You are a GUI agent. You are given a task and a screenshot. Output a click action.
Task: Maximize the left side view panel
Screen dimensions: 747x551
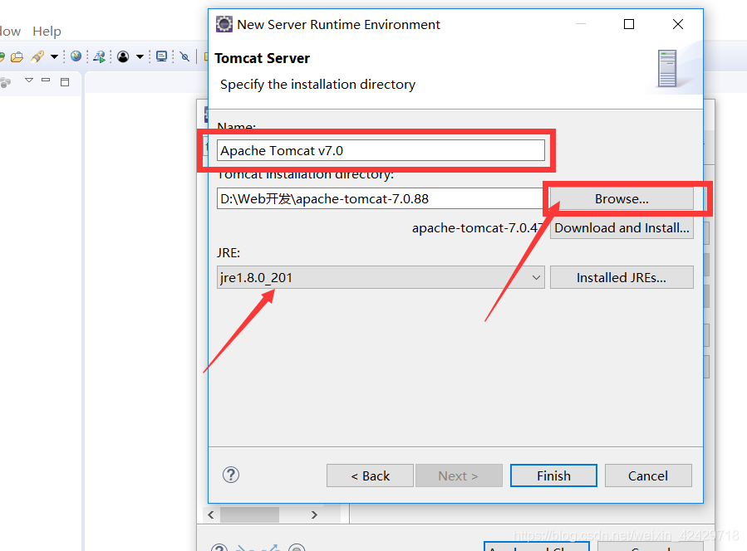pos(65,82)
